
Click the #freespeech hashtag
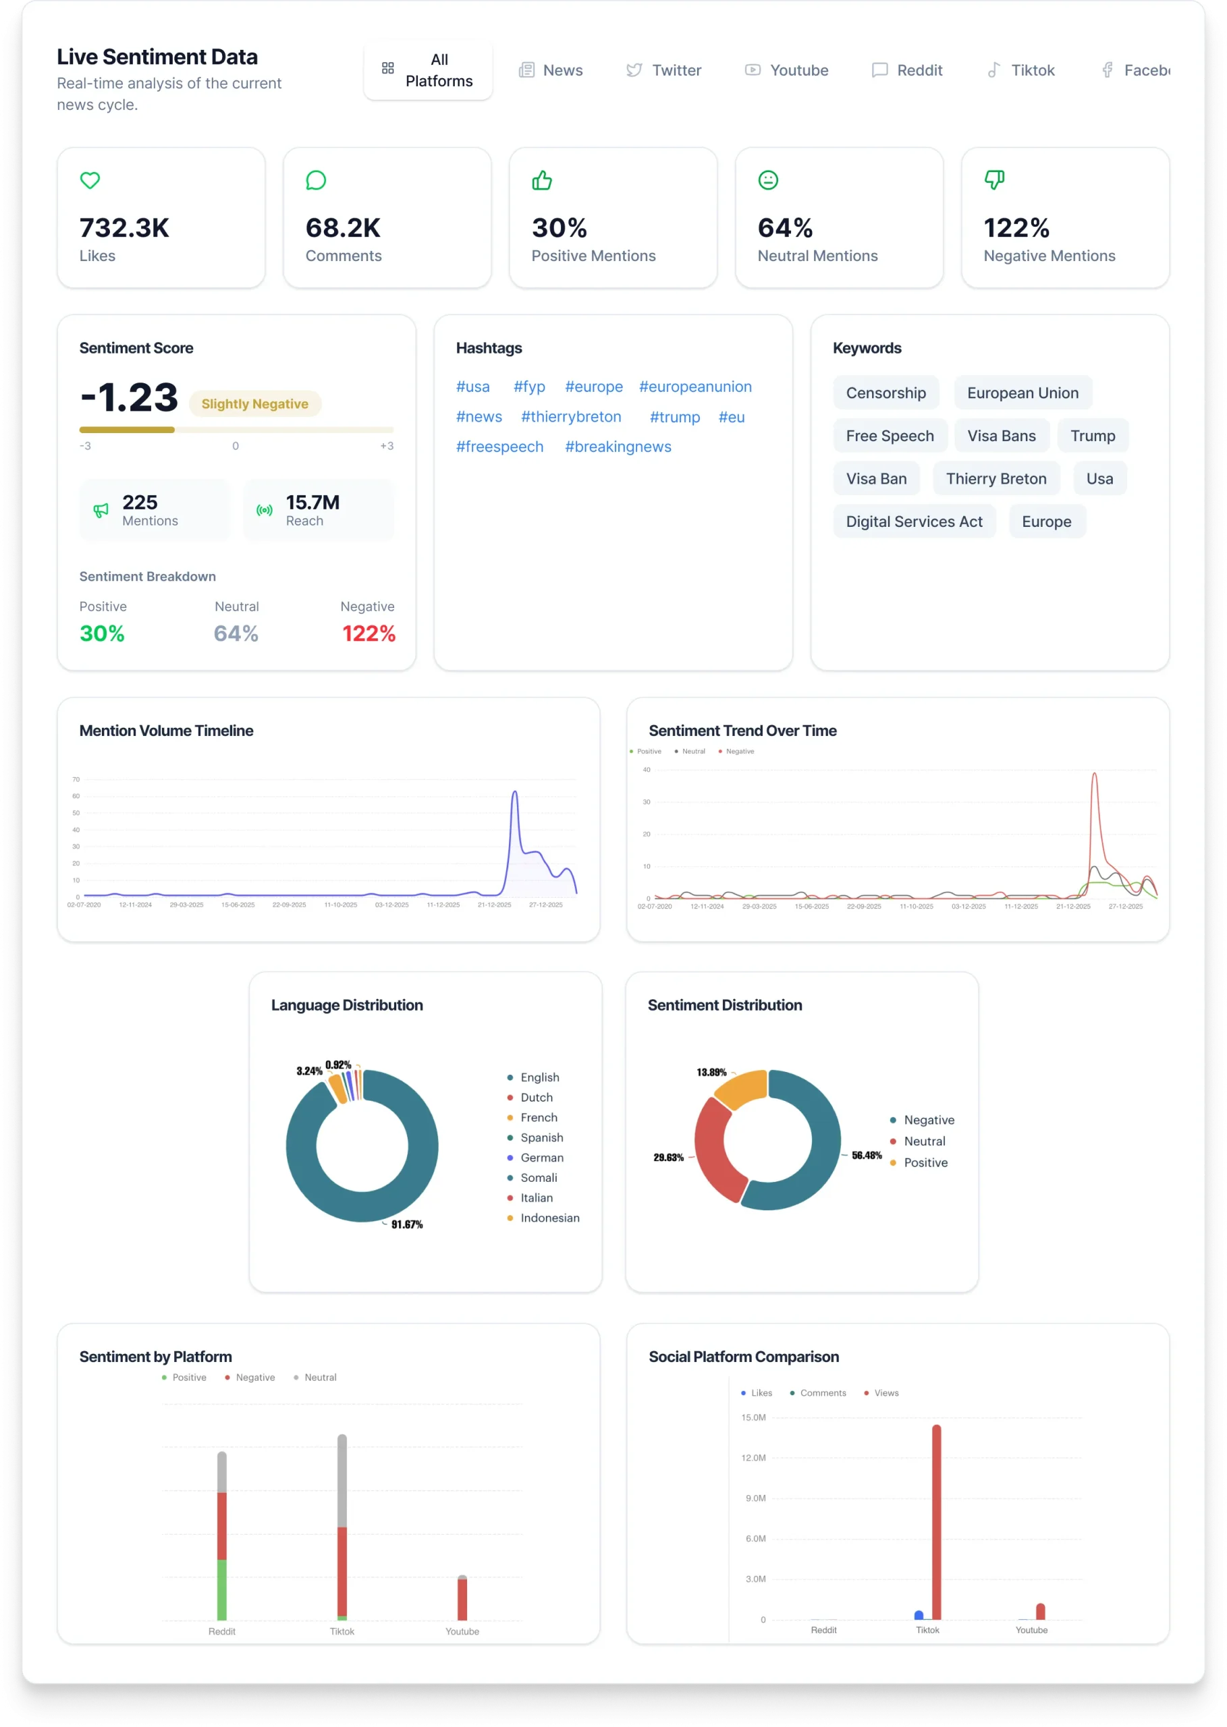[x=499, y=447]
